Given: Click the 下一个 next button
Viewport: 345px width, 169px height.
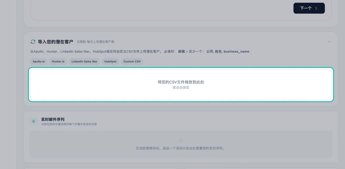Looking at the screenshot, I should [x=309, y=8].
